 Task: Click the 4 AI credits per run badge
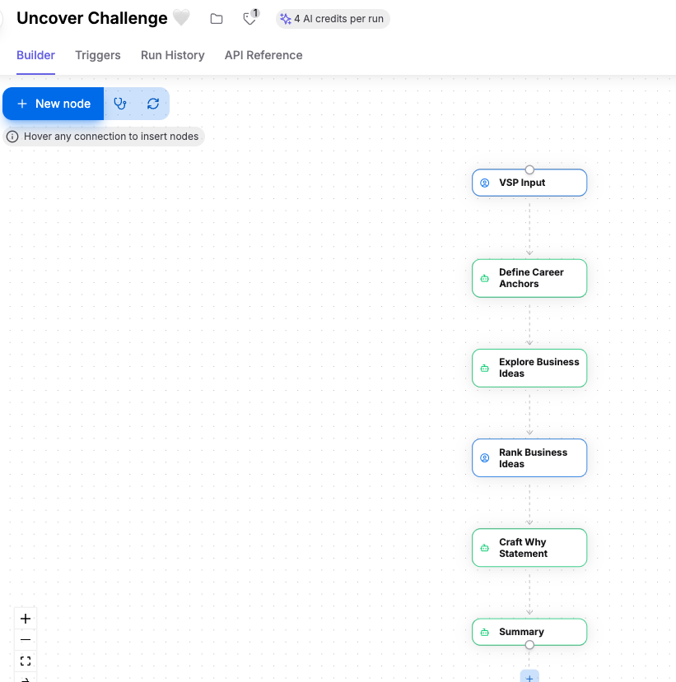point(333,19)
